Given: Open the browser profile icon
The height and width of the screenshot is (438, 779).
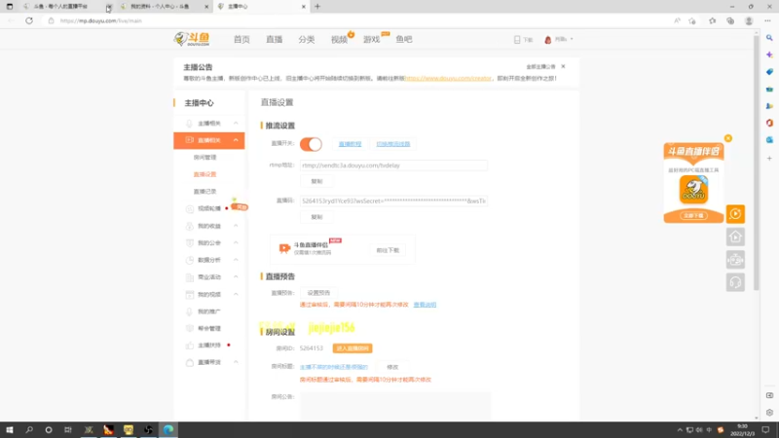Looking at the screenshot, I should click(x=749, y=20).
